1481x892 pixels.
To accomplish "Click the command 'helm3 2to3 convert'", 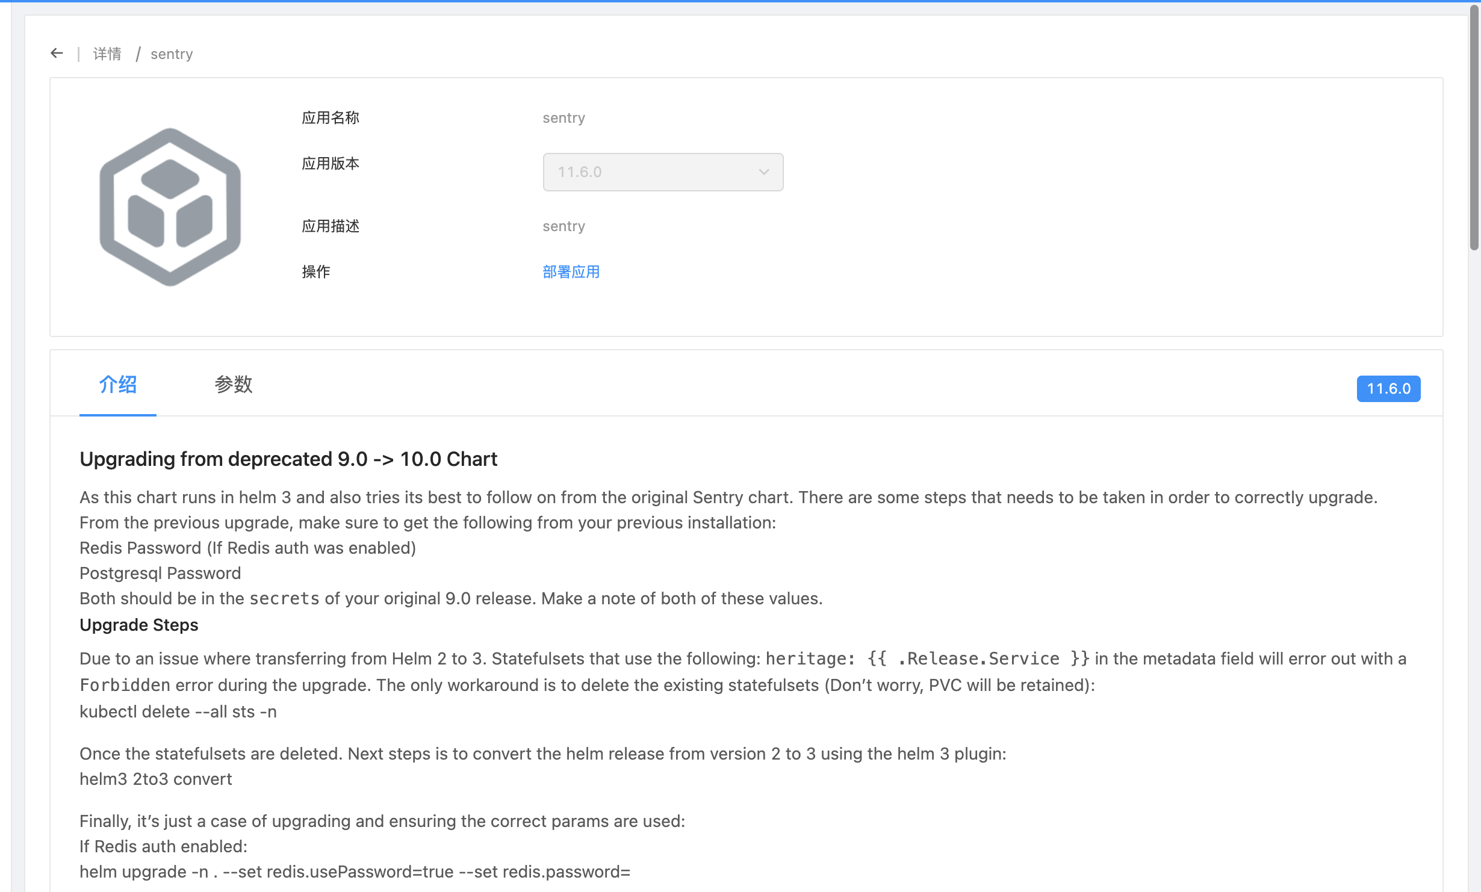I will [156, 779].
